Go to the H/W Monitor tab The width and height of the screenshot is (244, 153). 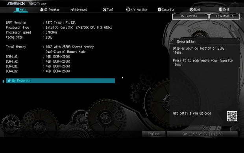pos(137,9)
